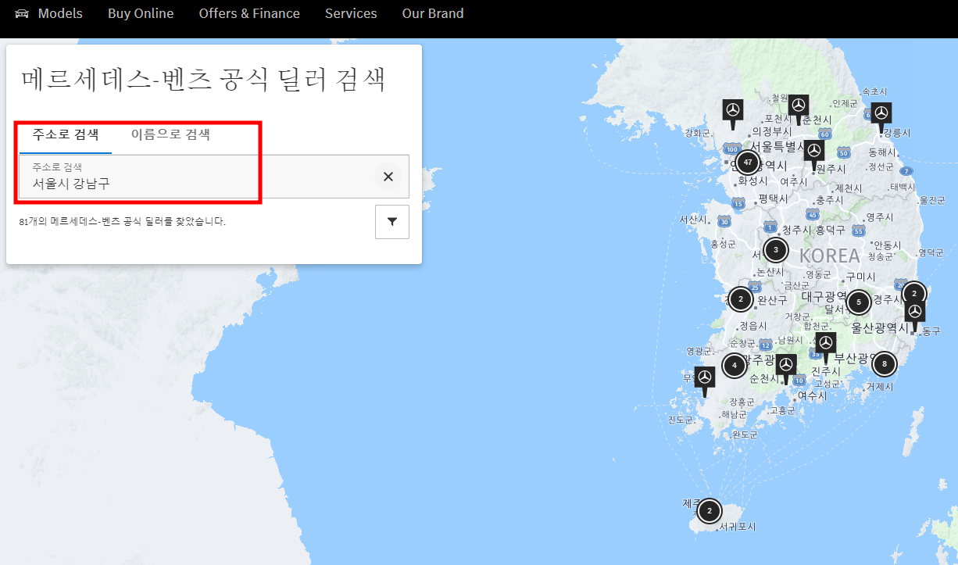Click the dealer cluster showing 47 near Seoul
The image size is (958, 565).
coord(747,162)
